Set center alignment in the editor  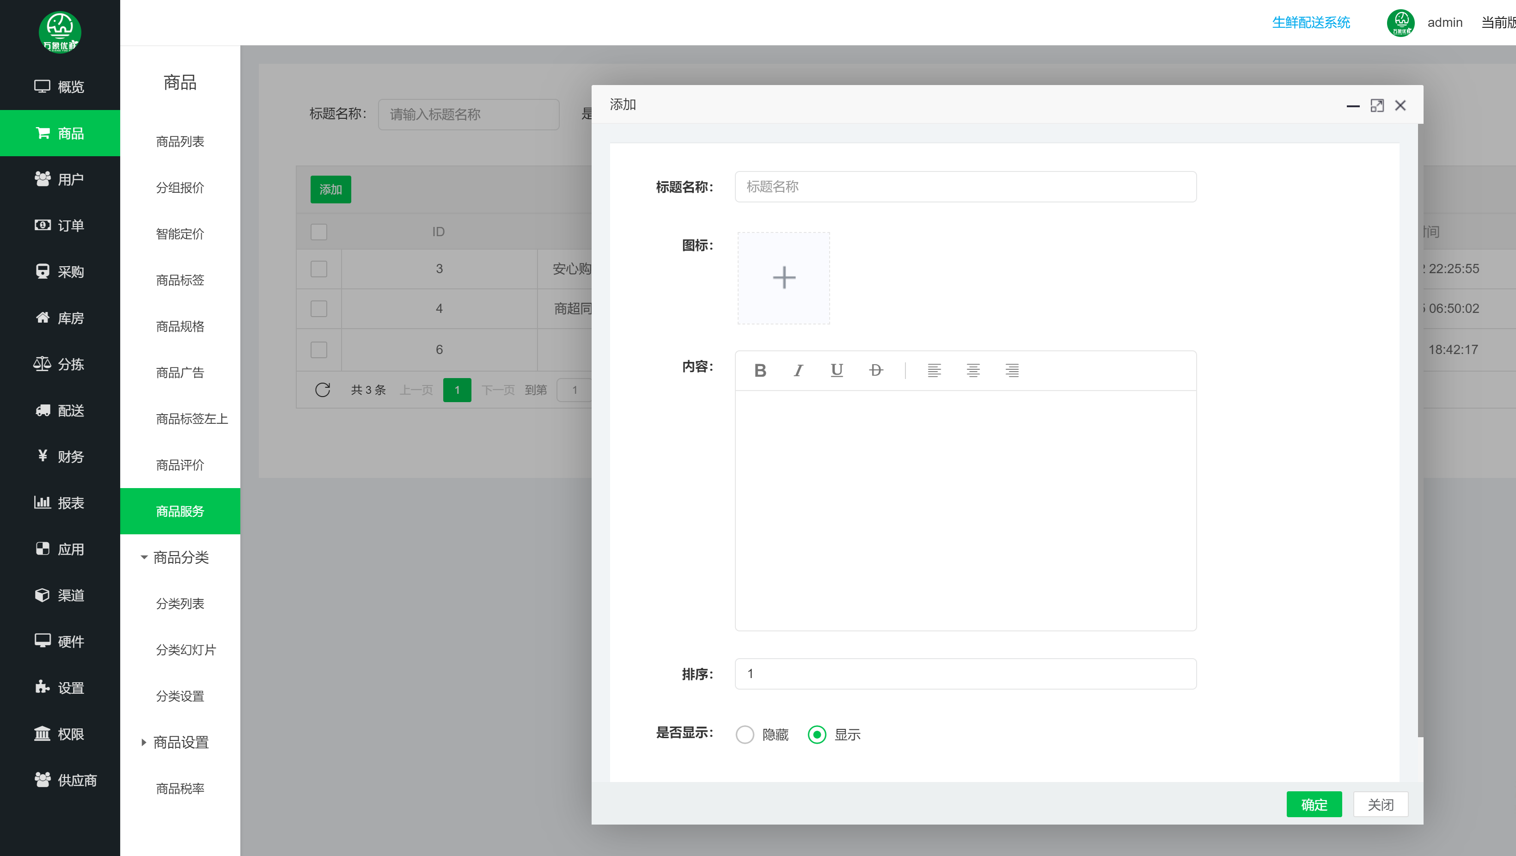coord(973,370)
